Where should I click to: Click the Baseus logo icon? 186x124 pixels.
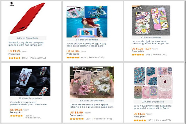coord(12,4)
